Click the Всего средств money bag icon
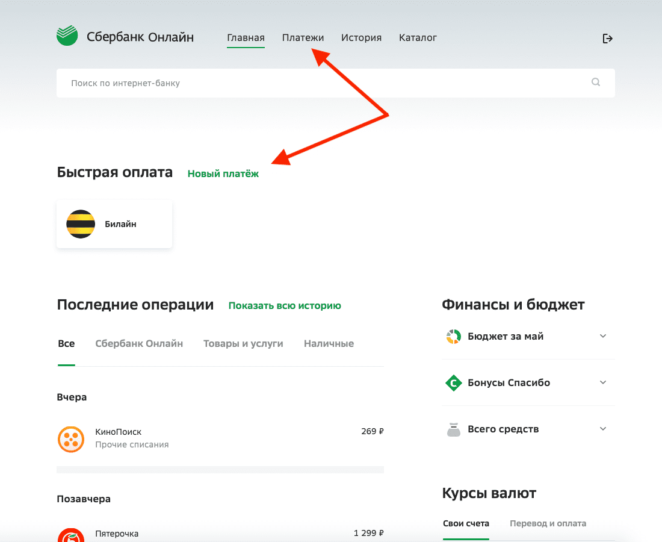 (x=453, y=429)
